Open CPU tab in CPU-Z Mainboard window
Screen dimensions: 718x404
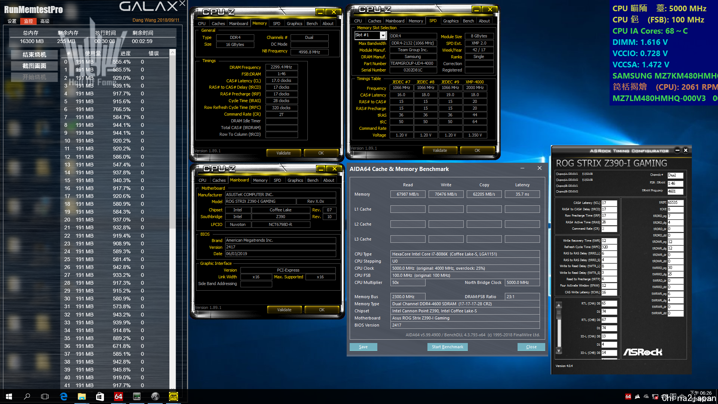pos(202,180)
